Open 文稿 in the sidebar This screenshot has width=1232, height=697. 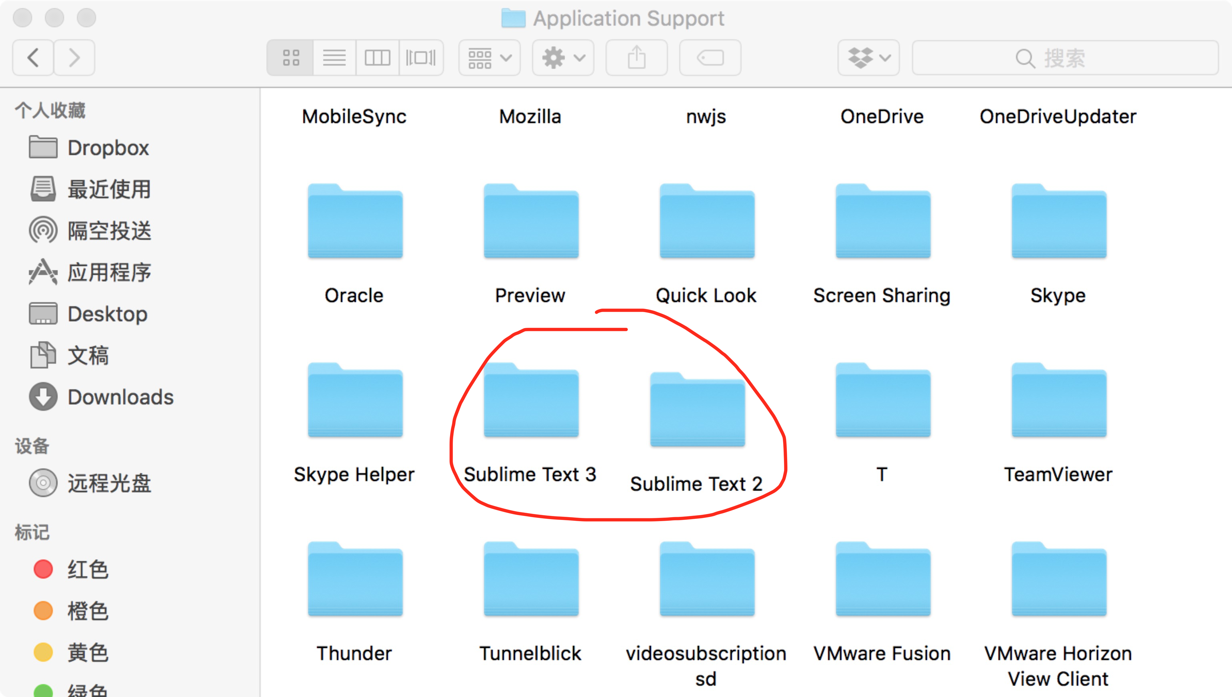[x=129, y=356]
